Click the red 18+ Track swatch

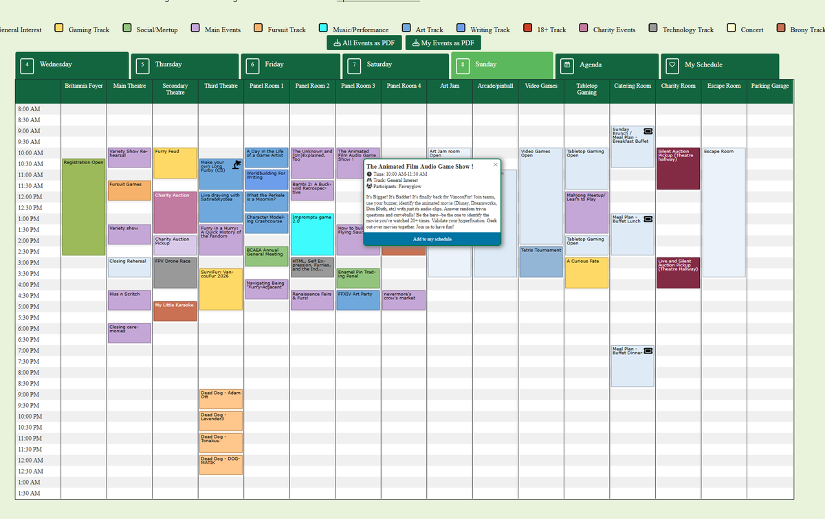click(528, 28)
